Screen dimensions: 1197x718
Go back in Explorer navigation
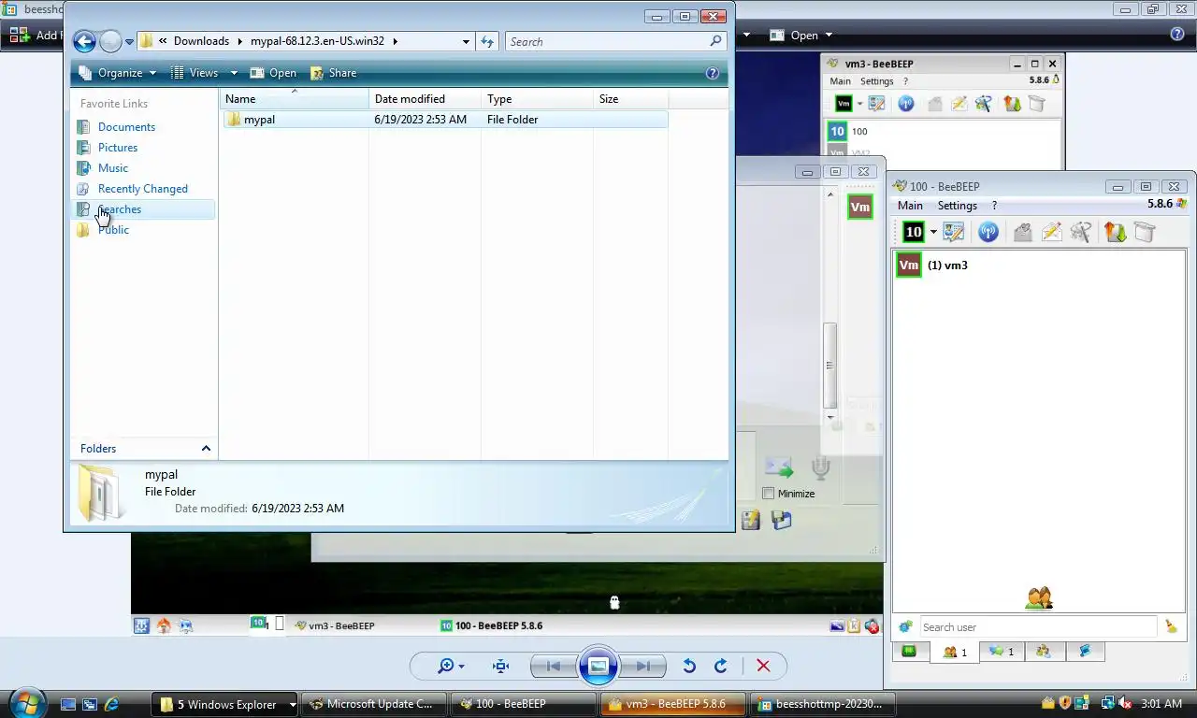pyautogui.click(x=84, y=41)
